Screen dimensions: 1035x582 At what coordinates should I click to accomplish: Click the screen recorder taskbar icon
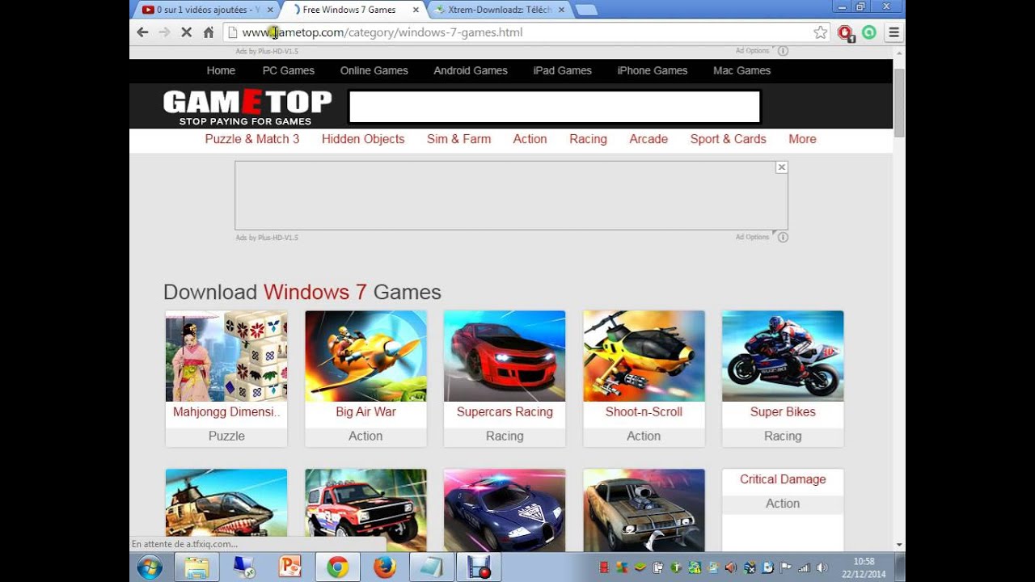[479, 567]
